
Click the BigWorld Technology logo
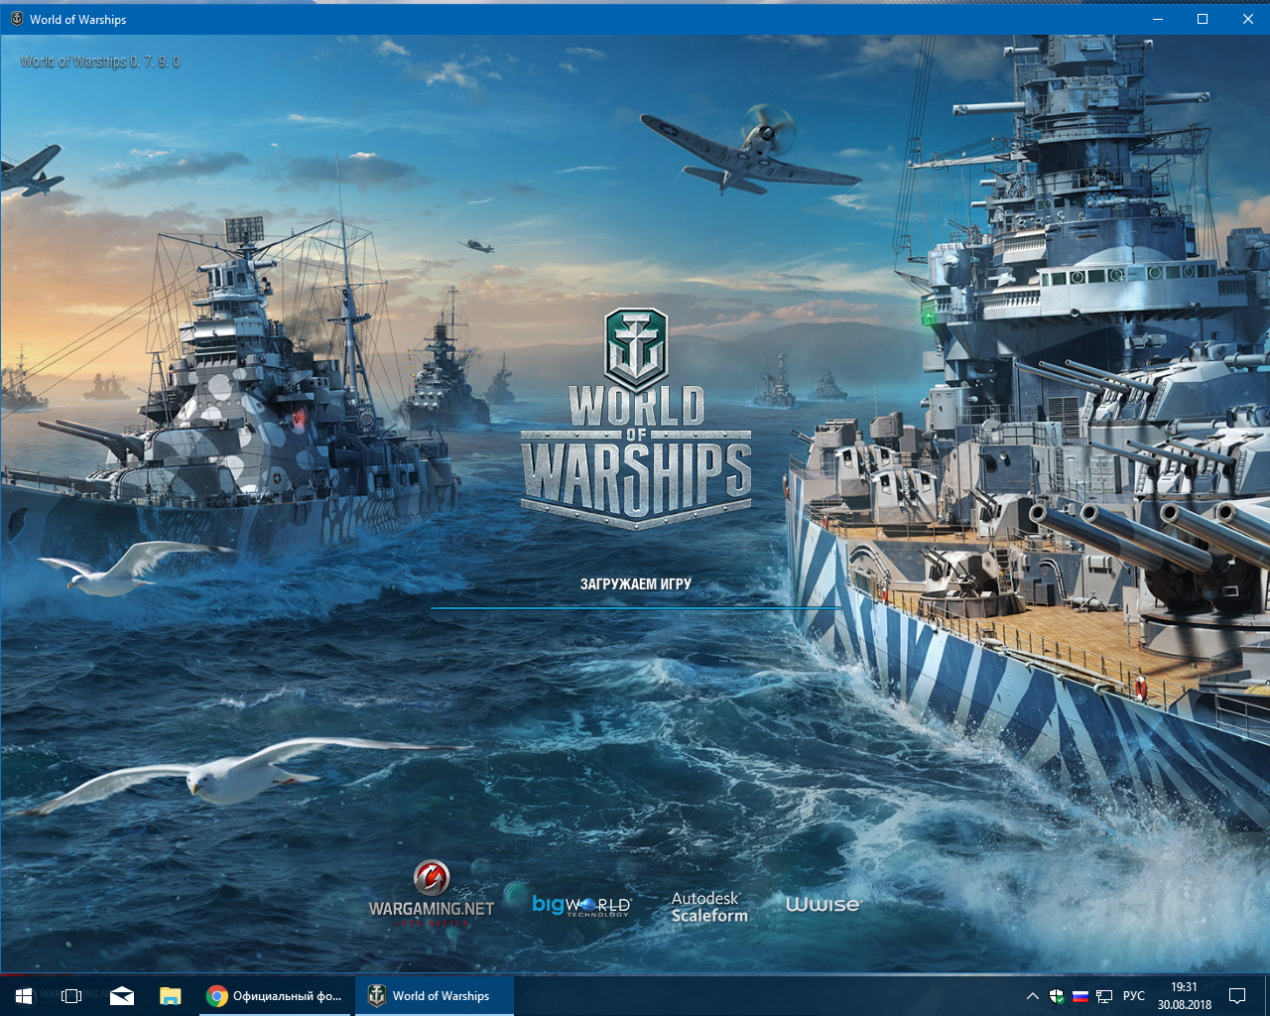point(581,905)
